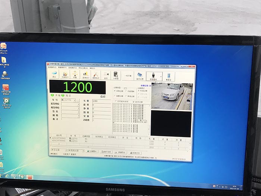Open the today's records (当日记录) dropdown
The height and width of the screenshot is (196, 261).
coord(59,150)
